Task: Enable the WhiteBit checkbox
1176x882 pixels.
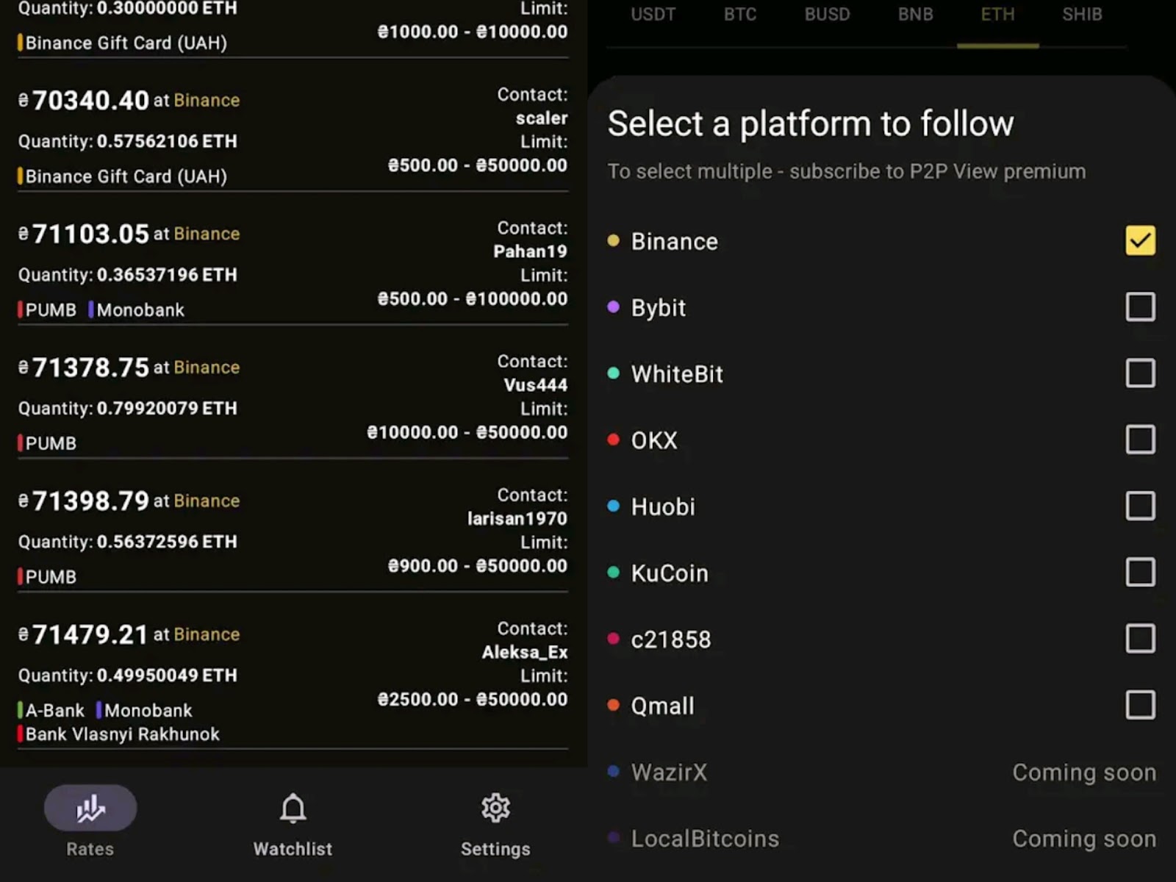Action: (1140, 373)
